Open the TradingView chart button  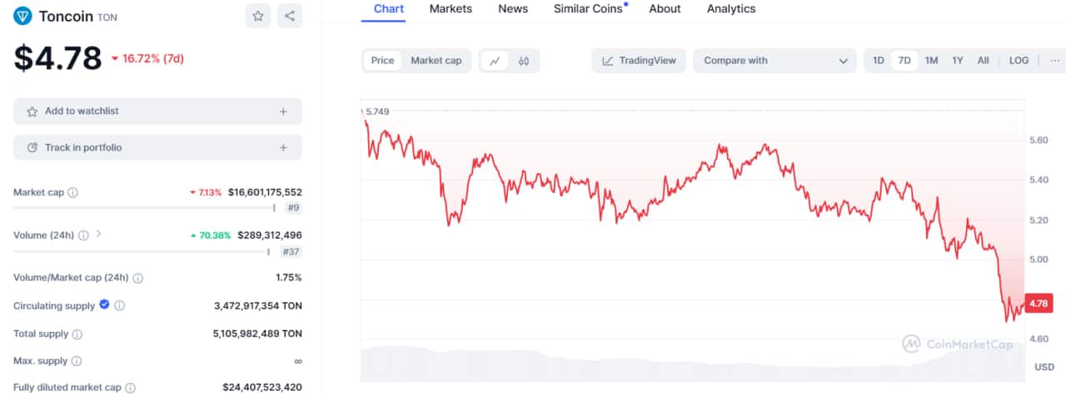[x=639, y=61]
